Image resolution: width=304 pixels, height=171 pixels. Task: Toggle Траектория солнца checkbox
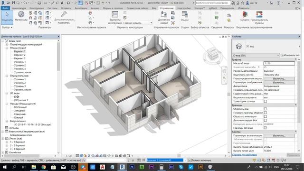[x=266, y=101]
